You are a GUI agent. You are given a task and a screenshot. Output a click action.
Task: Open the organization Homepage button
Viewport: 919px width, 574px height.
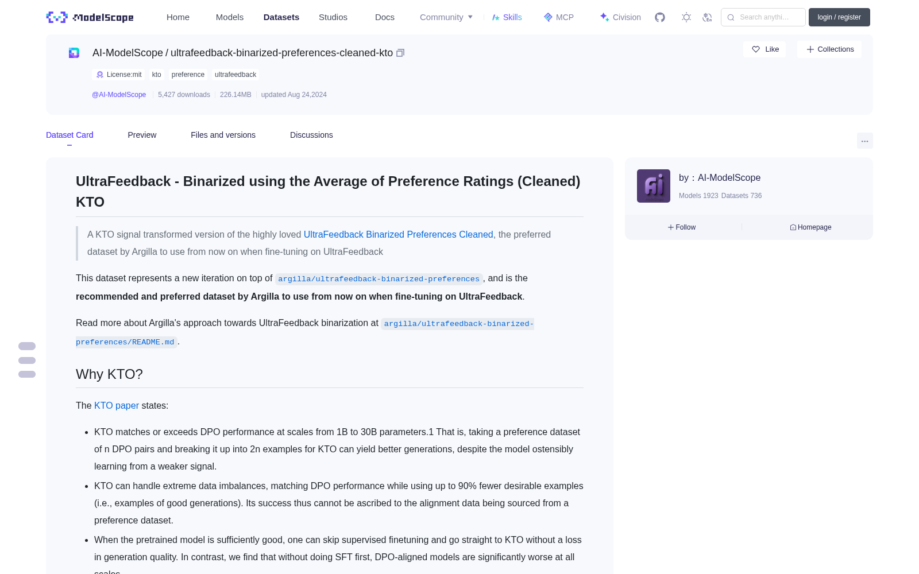tap(810, 227)
